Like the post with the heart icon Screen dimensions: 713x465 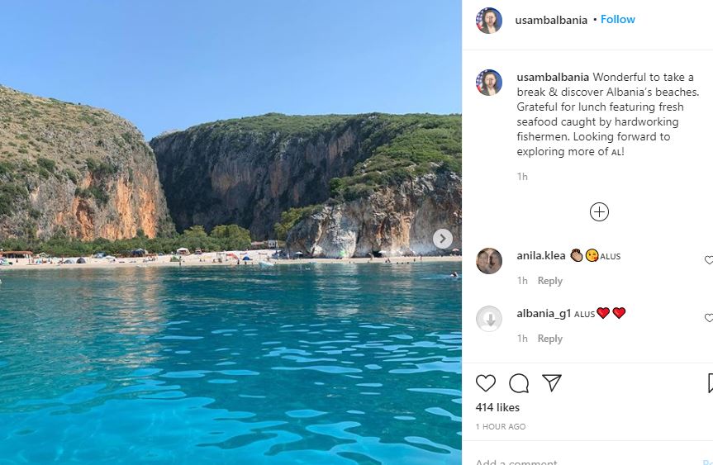[486, 383]
